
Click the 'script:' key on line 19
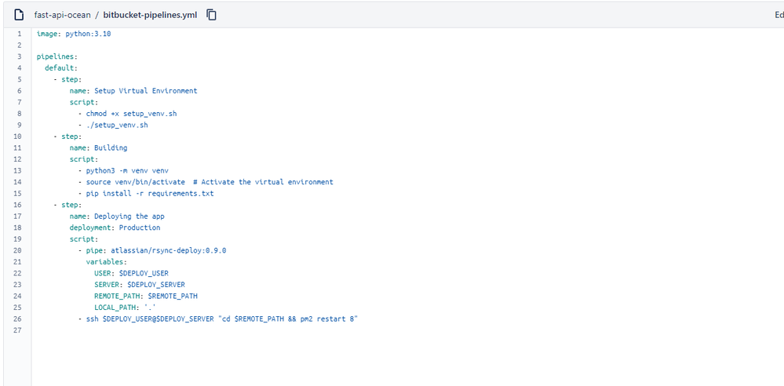pyautogui.click(x=84, y=239)
